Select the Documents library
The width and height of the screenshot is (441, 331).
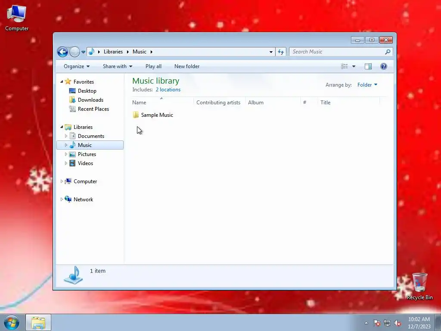tap(91, 136)
